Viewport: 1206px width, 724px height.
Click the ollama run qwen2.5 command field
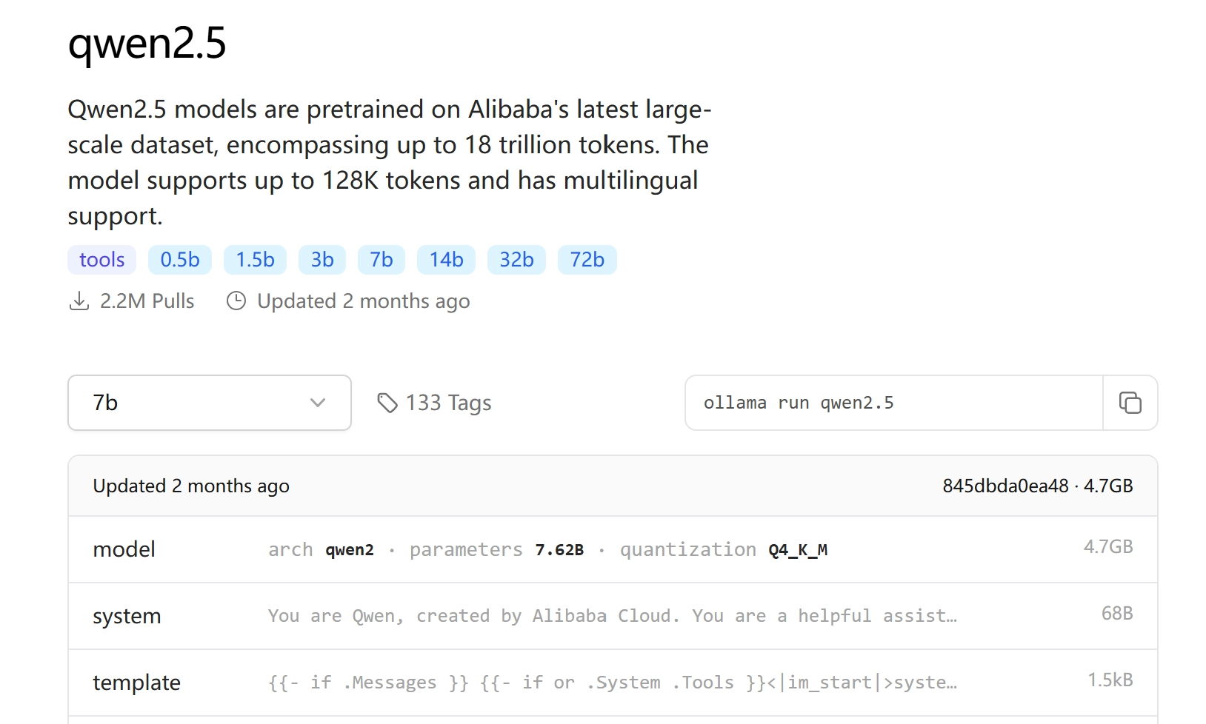(x=893, y=403)
